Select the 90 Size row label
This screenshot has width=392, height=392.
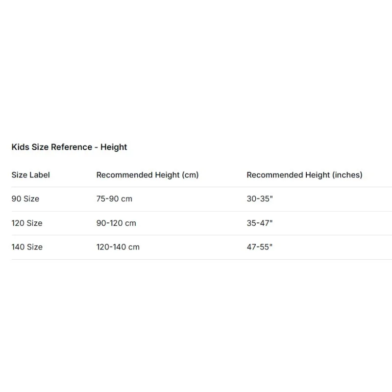click(25, 199)
